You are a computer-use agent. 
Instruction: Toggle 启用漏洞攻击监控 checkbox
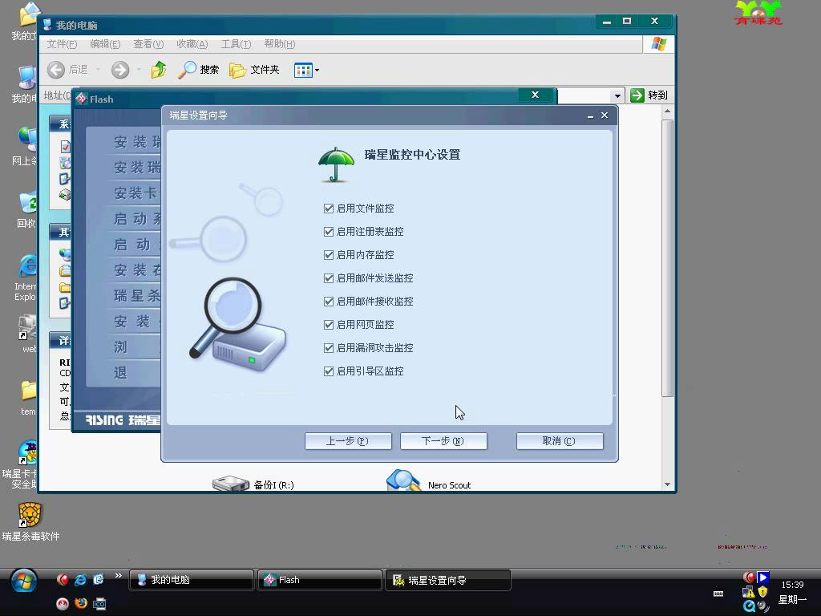(329, 348)
